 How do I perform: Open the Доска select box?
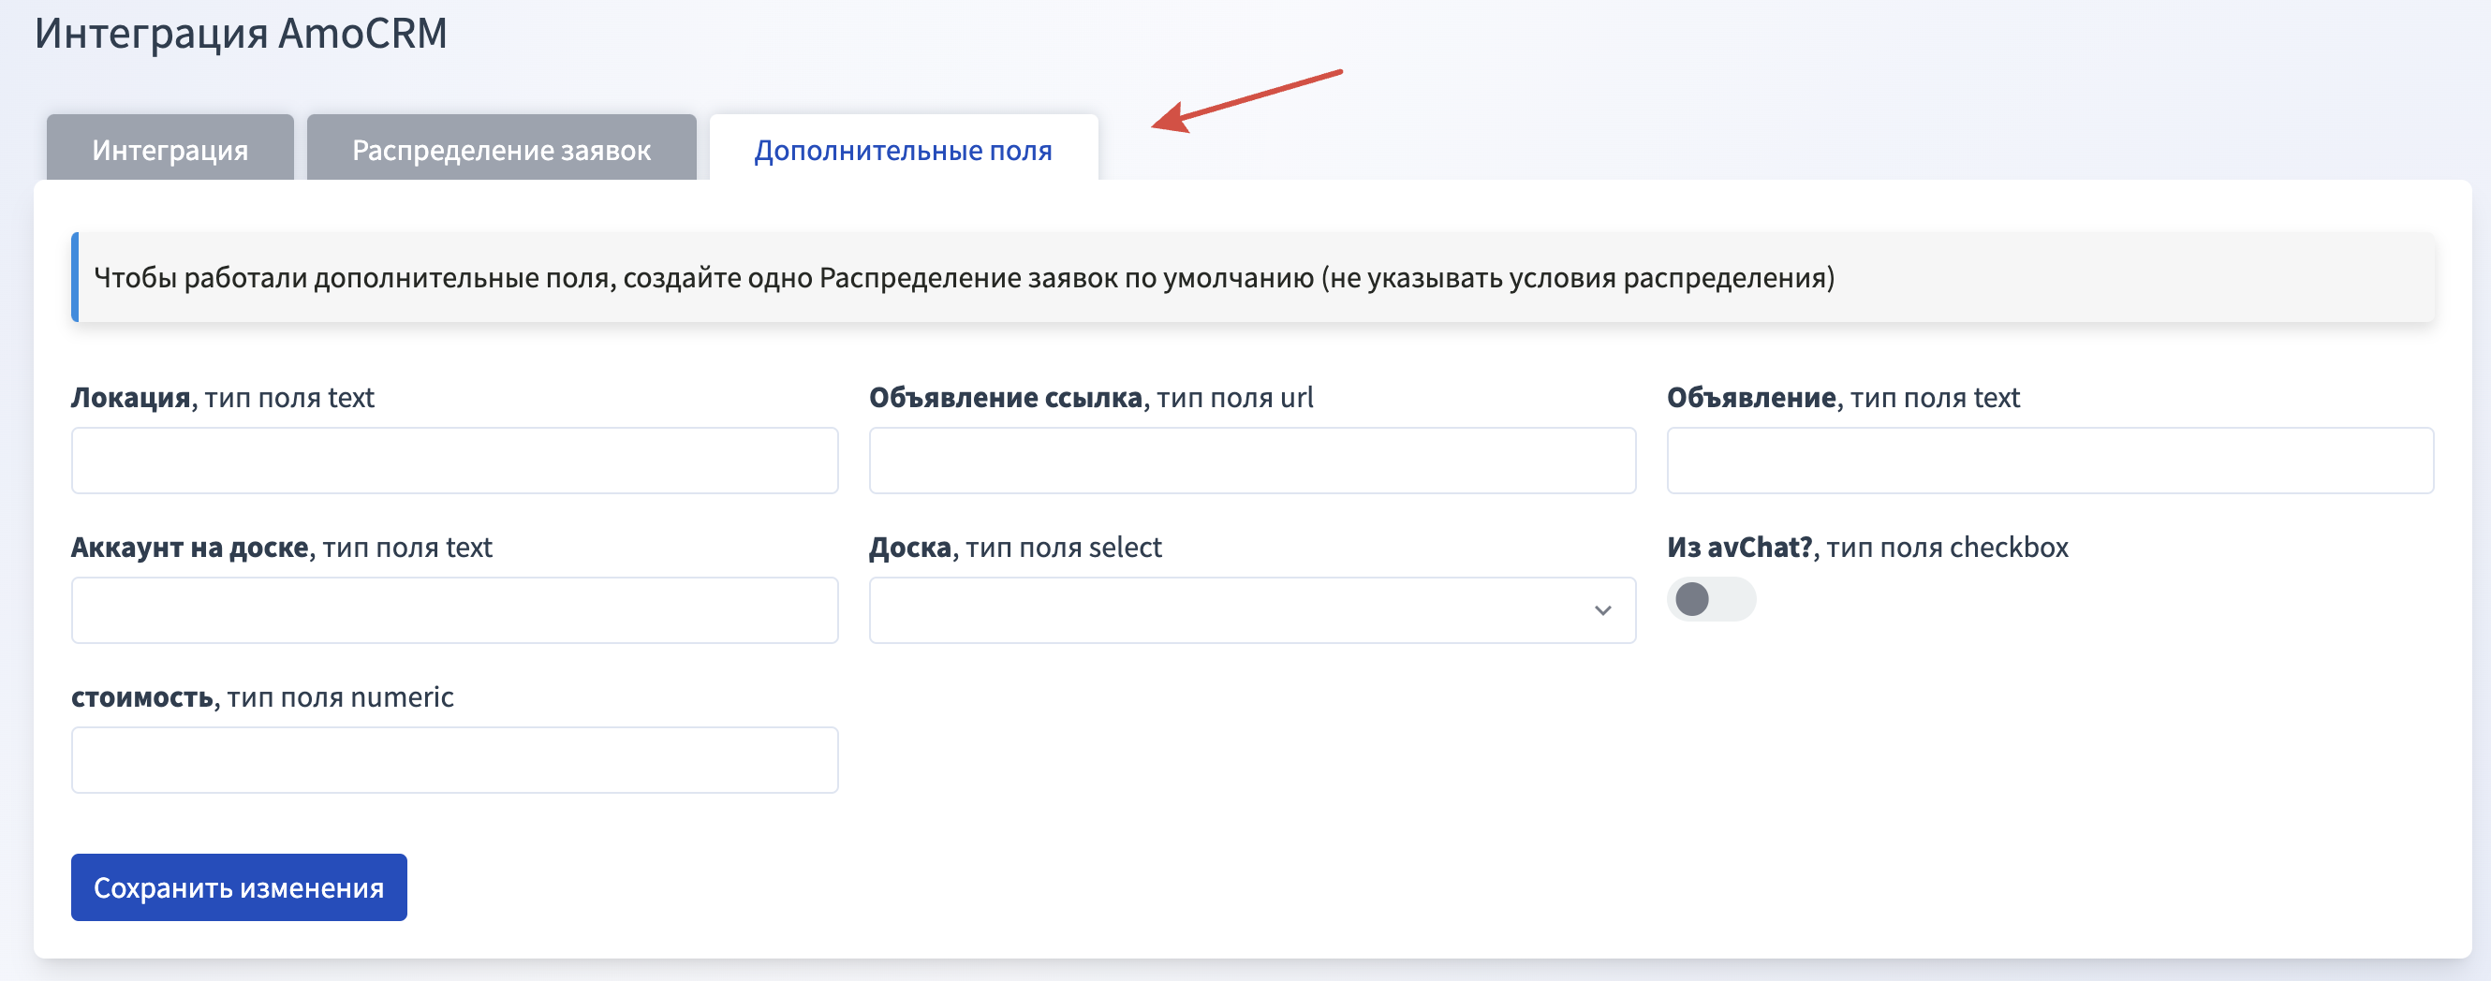[1252, 610]
